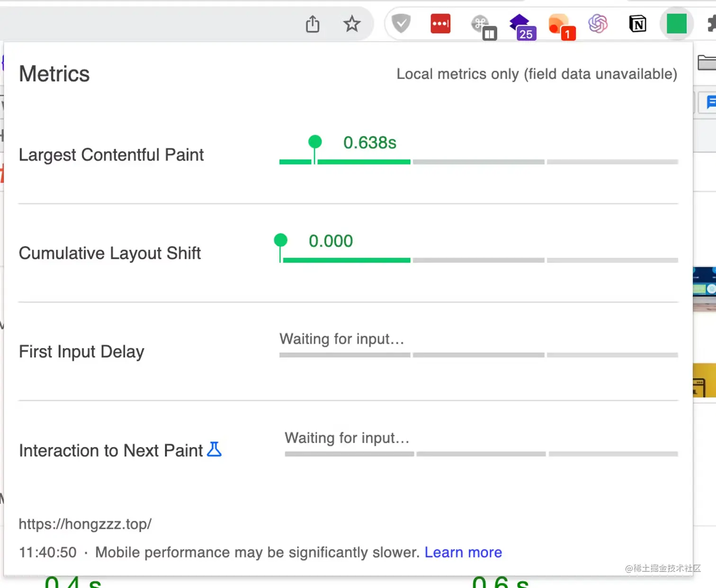716x588 pixels.
Task: Open the Notion extension icon
Action: pos(637,24)
